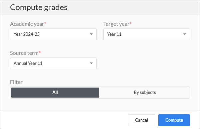200x129 pixels.
Task: Click the Annual Year 11 value
Action: pos(28,63)
